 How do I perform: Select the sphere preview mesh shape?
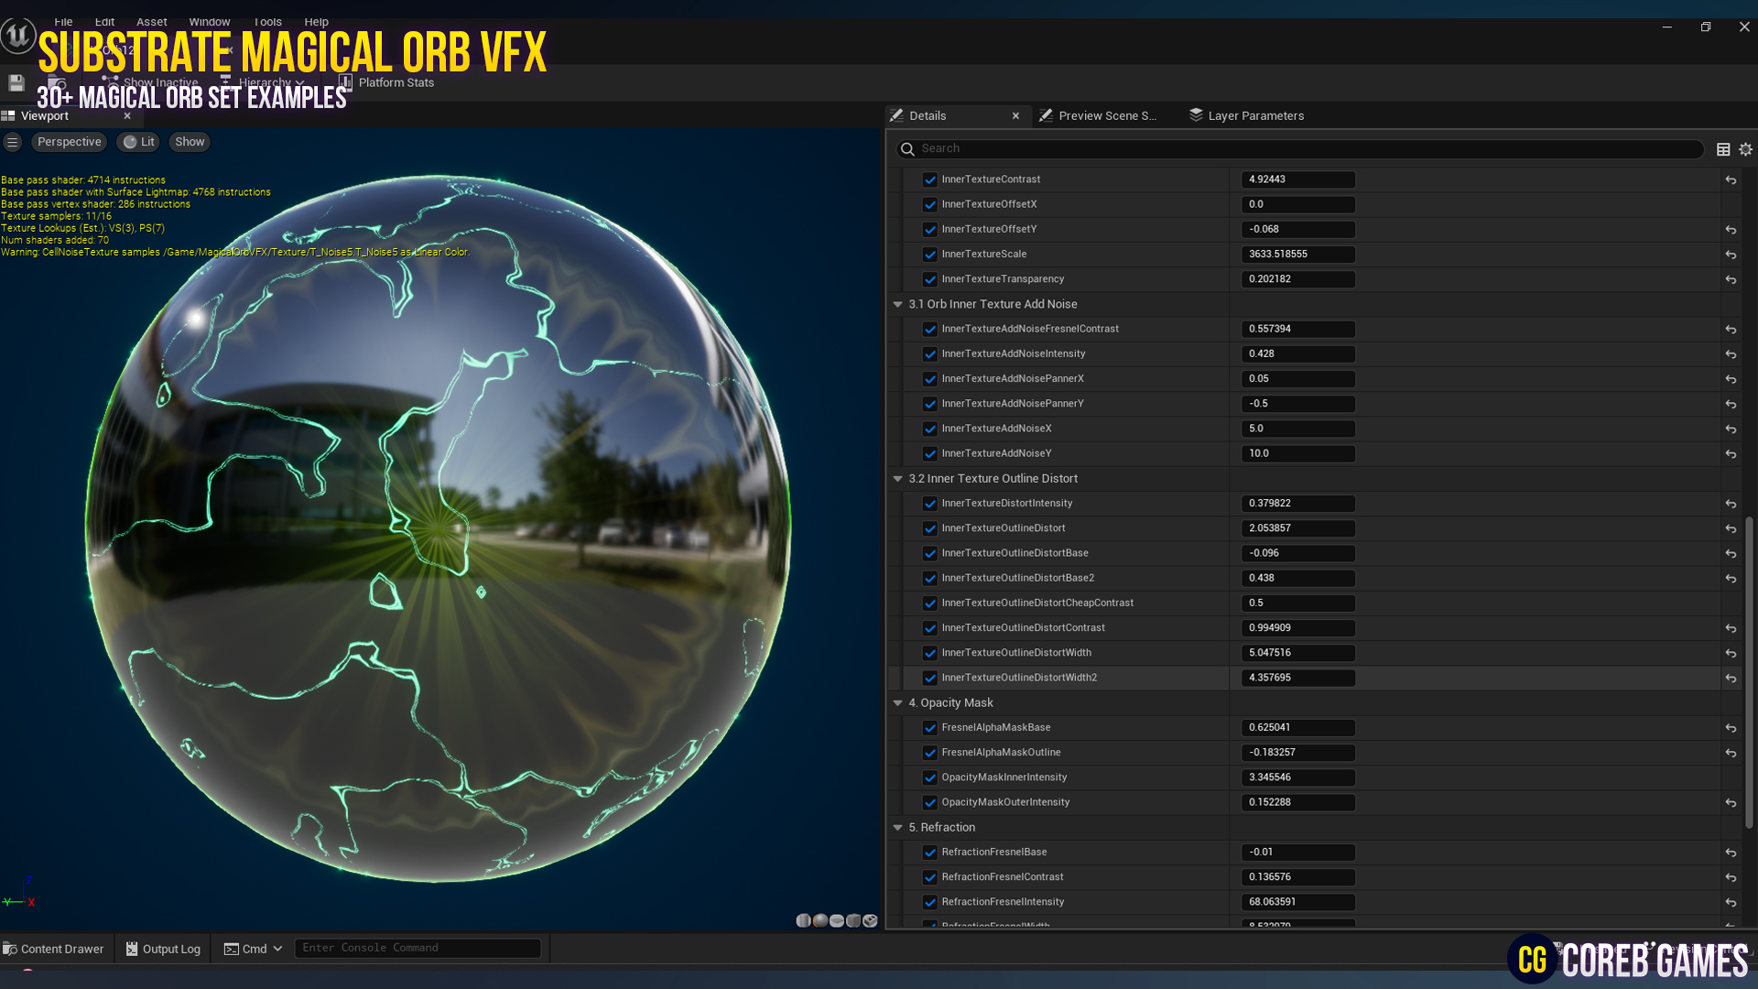pos(820,920)
